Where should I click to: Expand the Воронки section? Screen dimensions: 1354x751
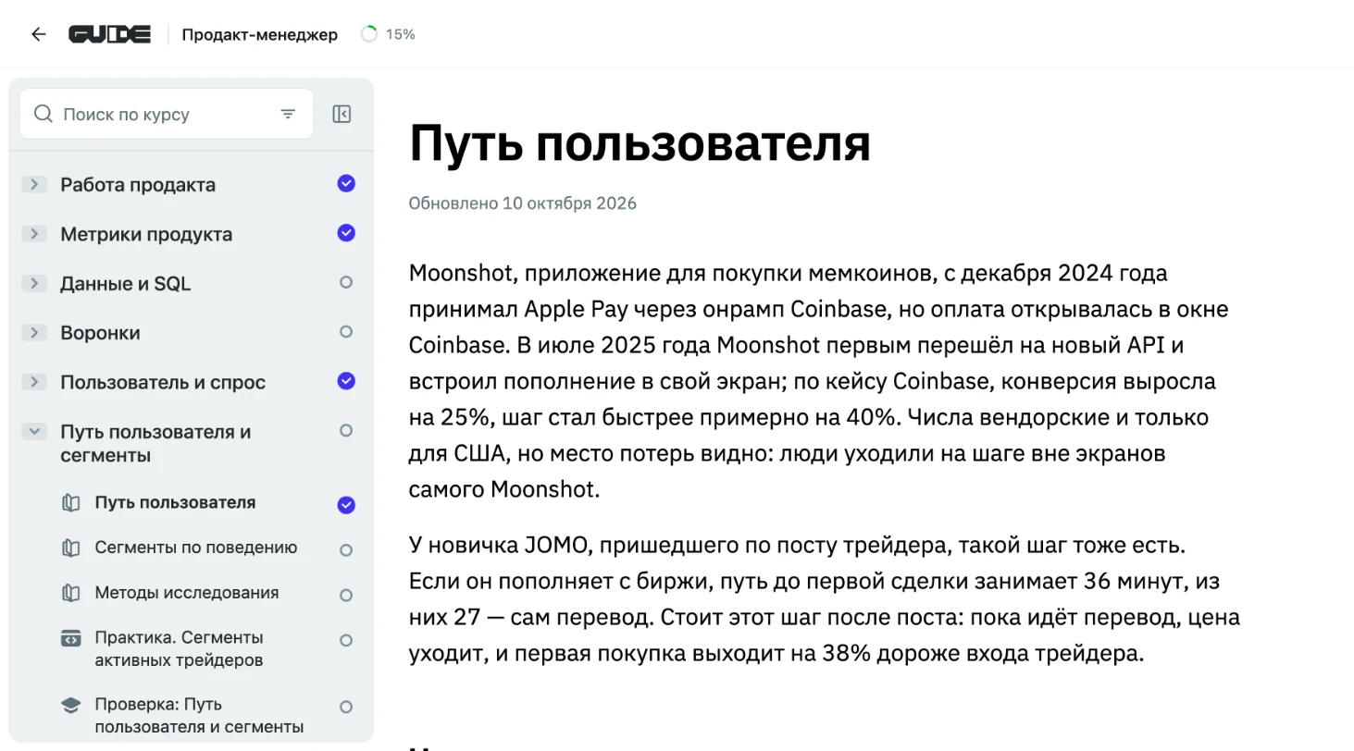click(x=34, y=332)
